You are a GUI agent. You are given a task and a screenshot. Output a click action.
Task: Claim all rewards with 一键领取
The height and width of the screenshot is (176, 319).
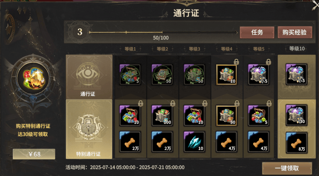(x=287, y=168)
